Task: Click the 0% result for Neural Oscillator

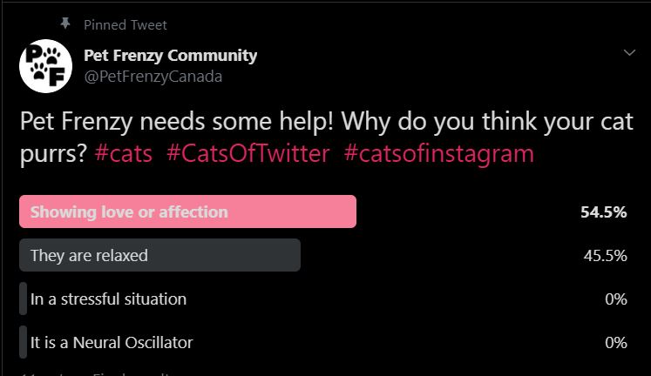Action: pos(616,342)
